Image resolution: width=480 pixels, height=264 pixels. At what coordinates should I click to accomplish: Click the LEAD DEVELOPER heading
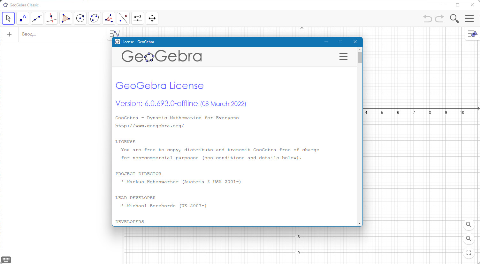135,198
